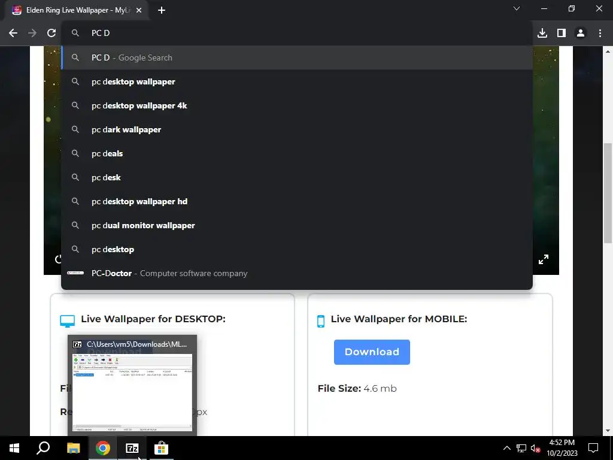
Task: Click the scrollbar up arrow
Action: pos(608,52)
